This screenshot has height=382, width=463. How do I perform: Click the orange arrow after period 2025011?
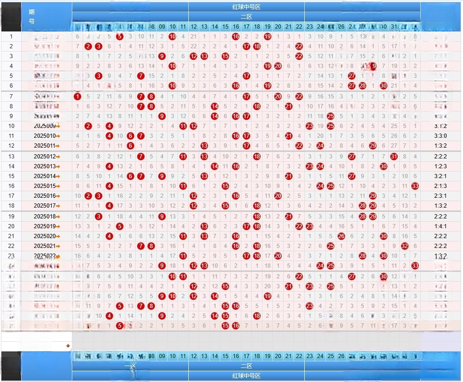pyautogui.click(x=58, y=146)
